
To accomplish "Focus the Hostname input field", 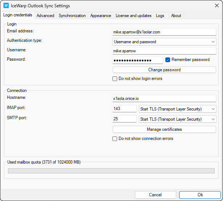I will coord(164,98).
